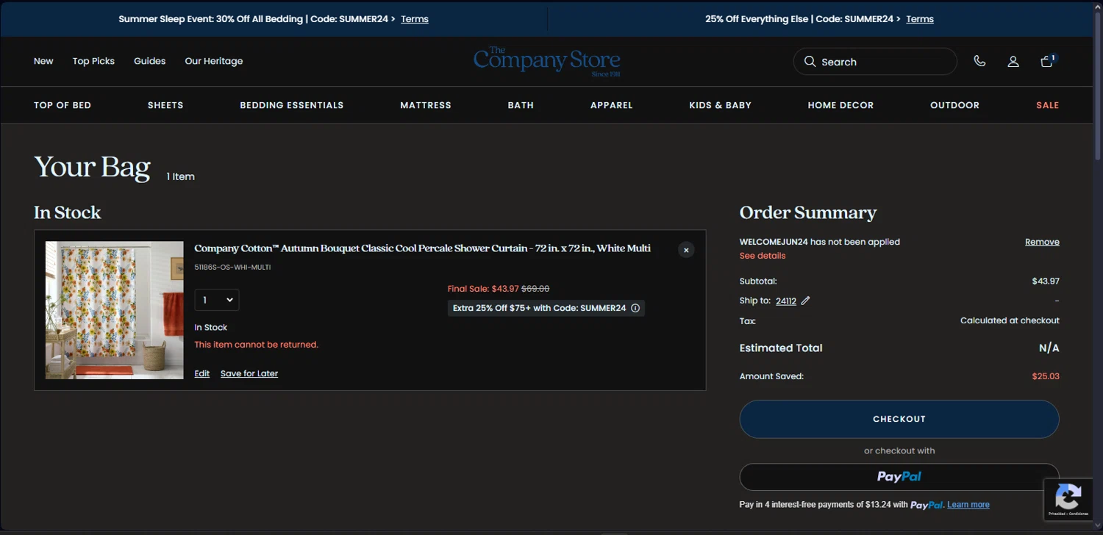Click the 'Estimated Total' label
This screenshot has height=535, width=1103.
(781, 348)
